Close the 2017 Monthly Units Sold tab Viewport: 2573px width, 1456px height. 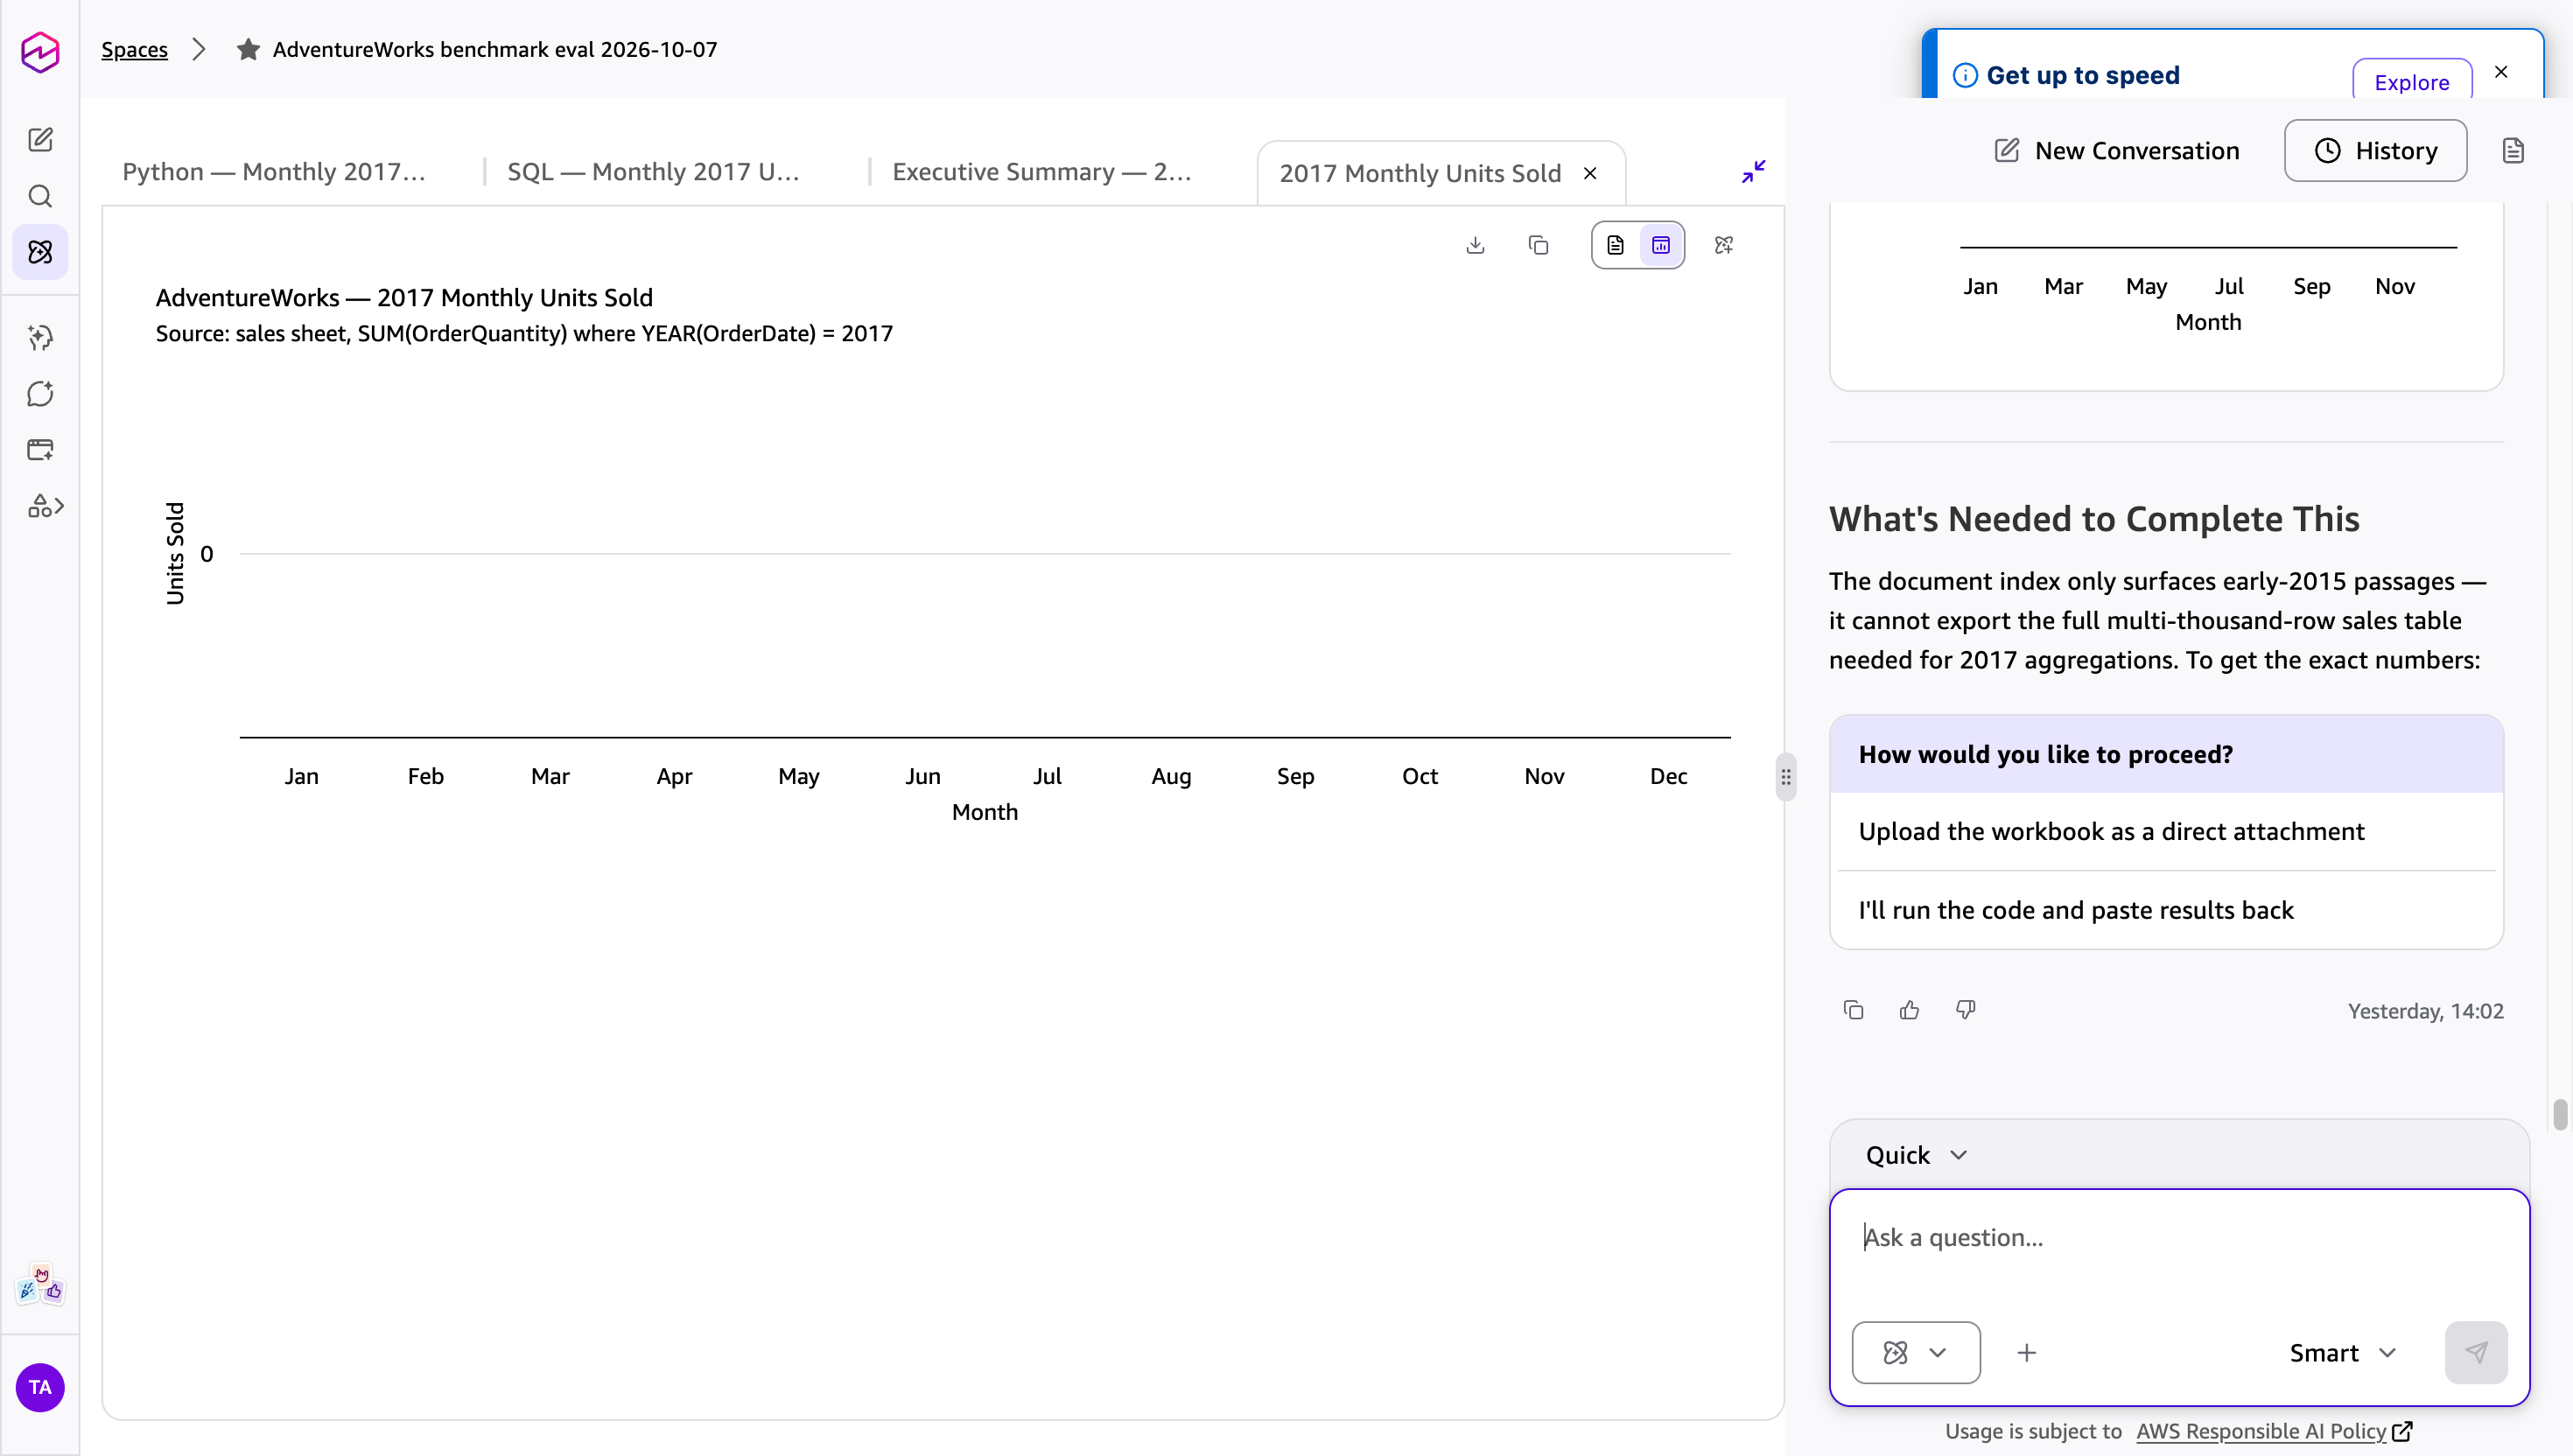(1590, 173)
